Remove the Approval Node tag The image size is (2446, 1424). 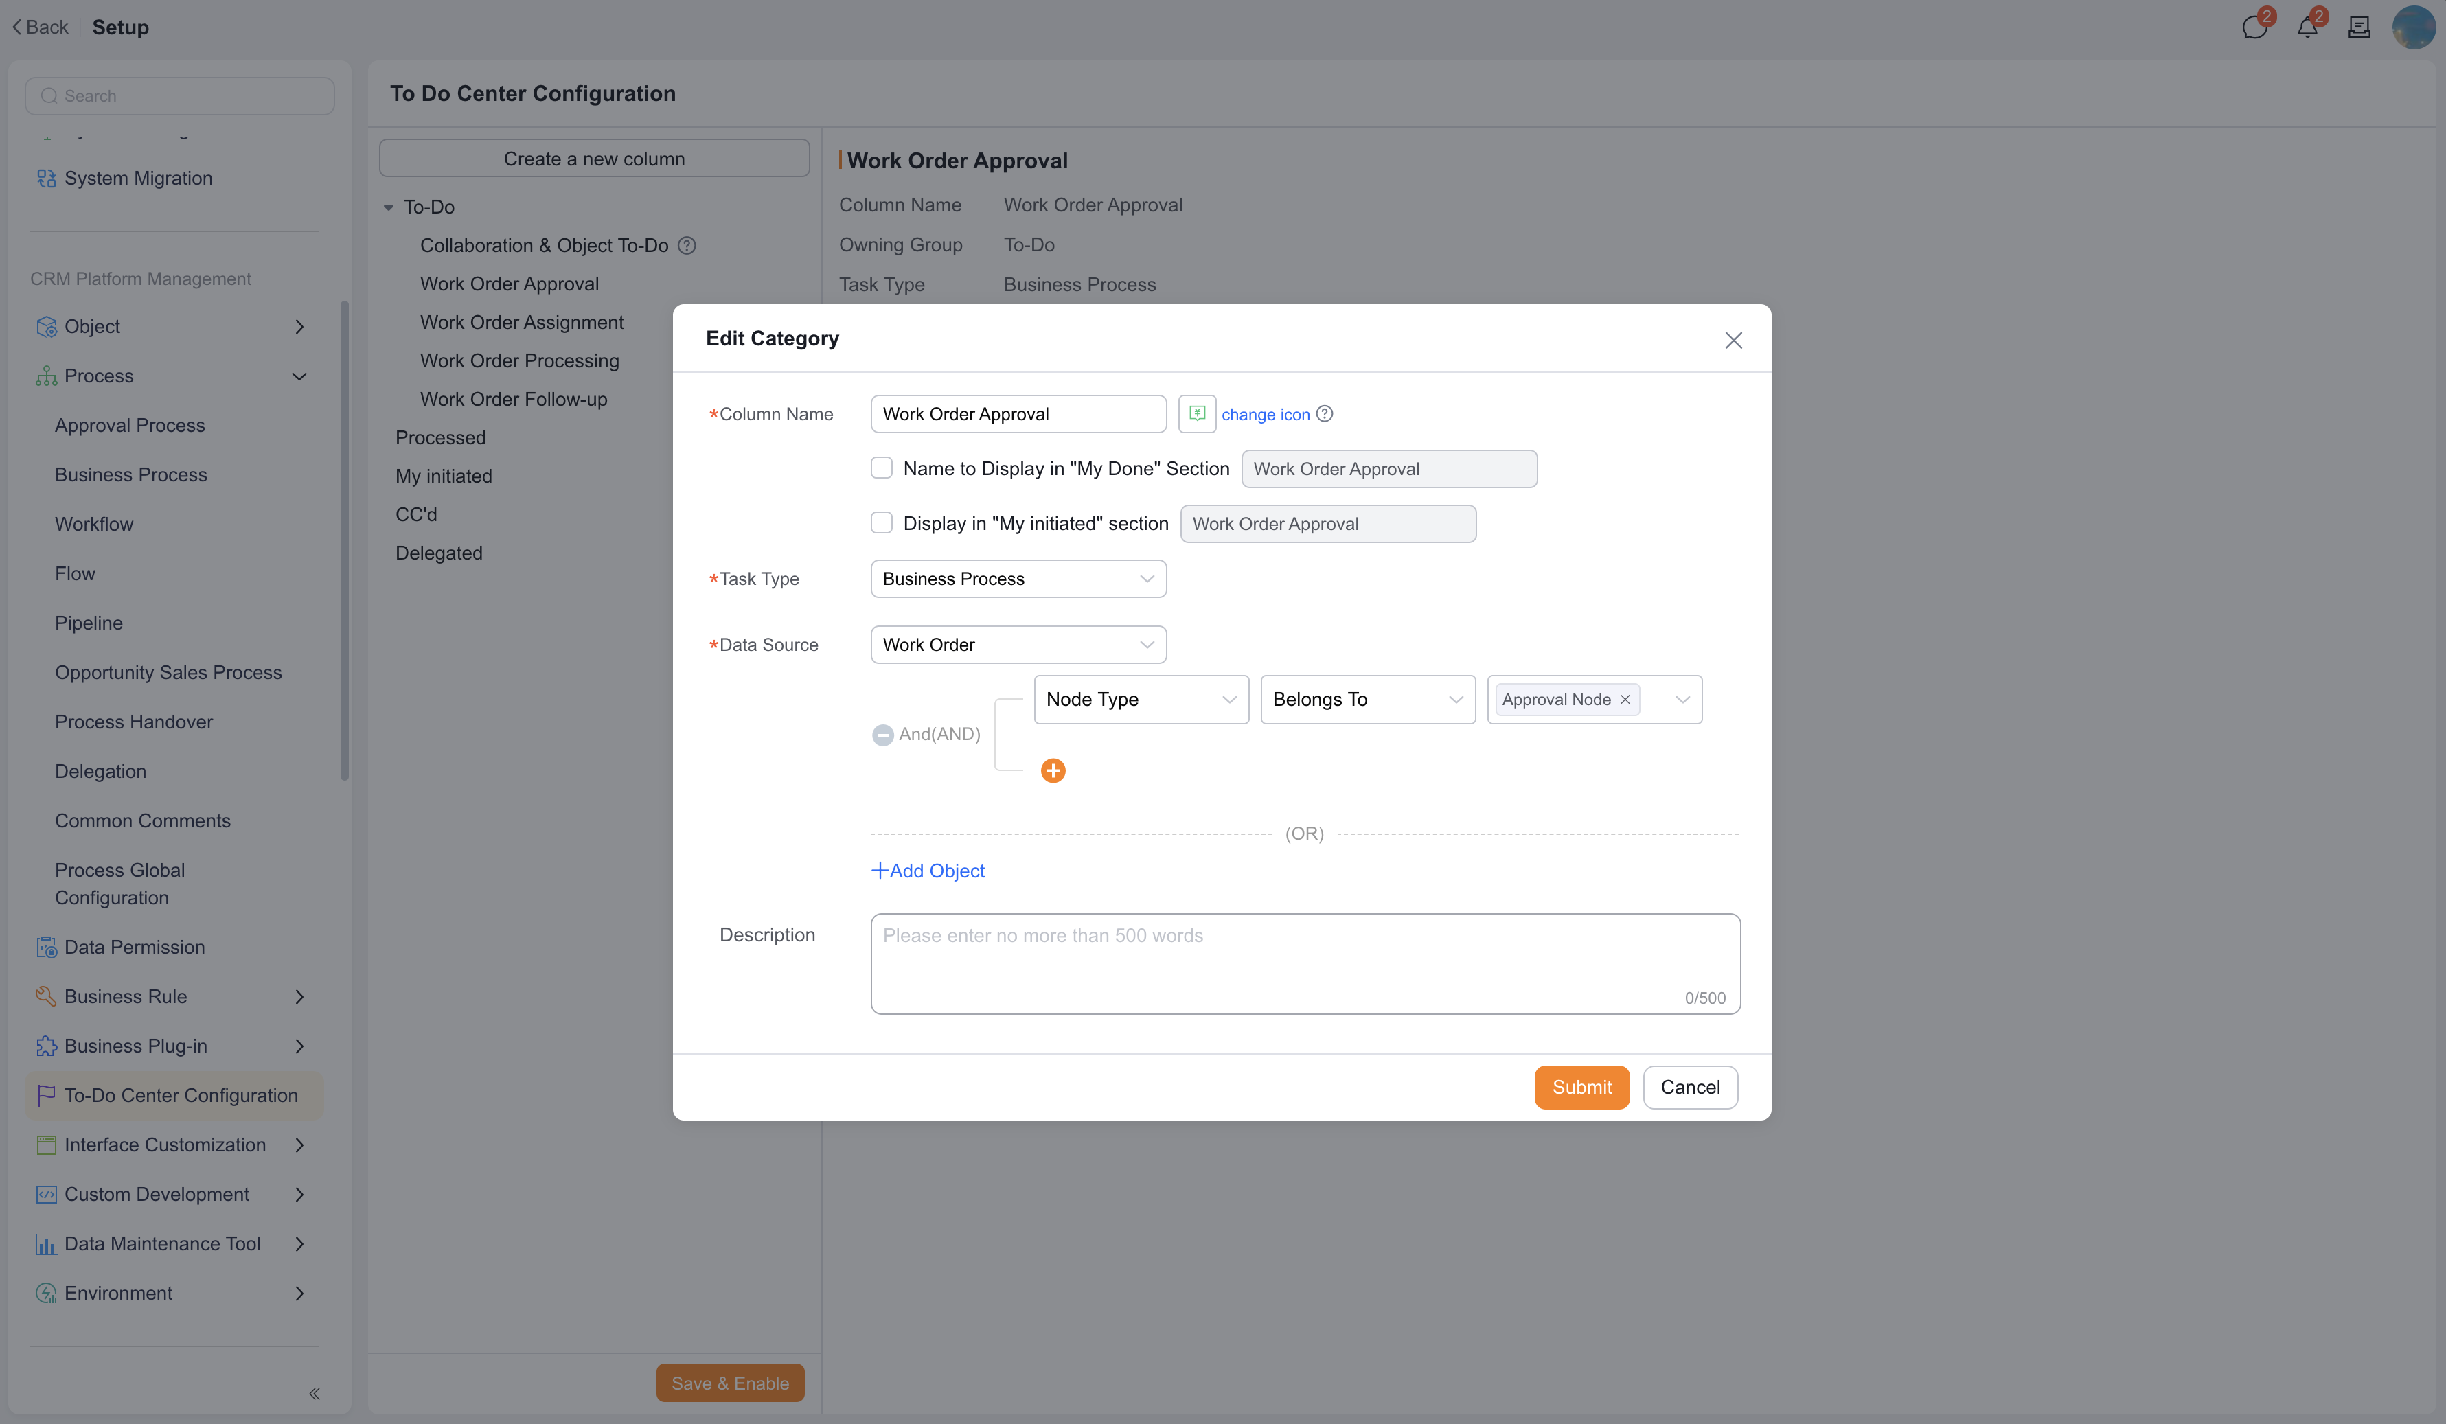click(1625, 699)
